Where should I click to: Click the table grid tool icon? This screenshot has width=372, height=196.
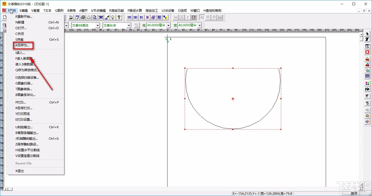coord(367,76)
